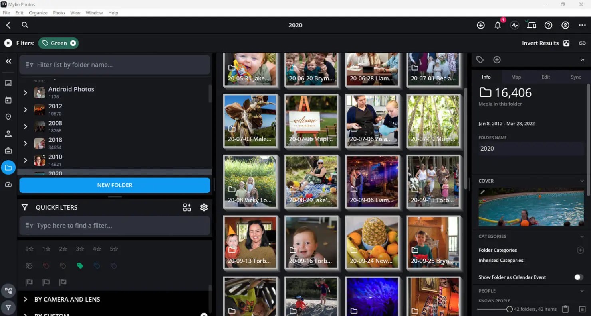
Task: Open the sync activity icon in the top bar
Action: [x=514, y=25]
